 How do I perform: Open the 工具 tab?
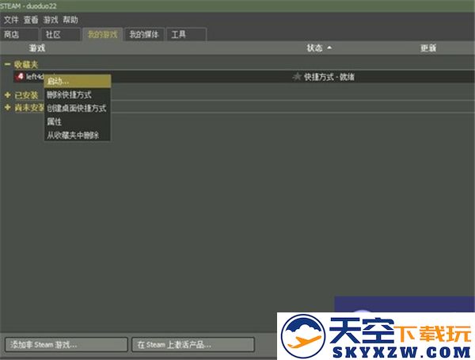pyautogui.click(x=187, y=34)
